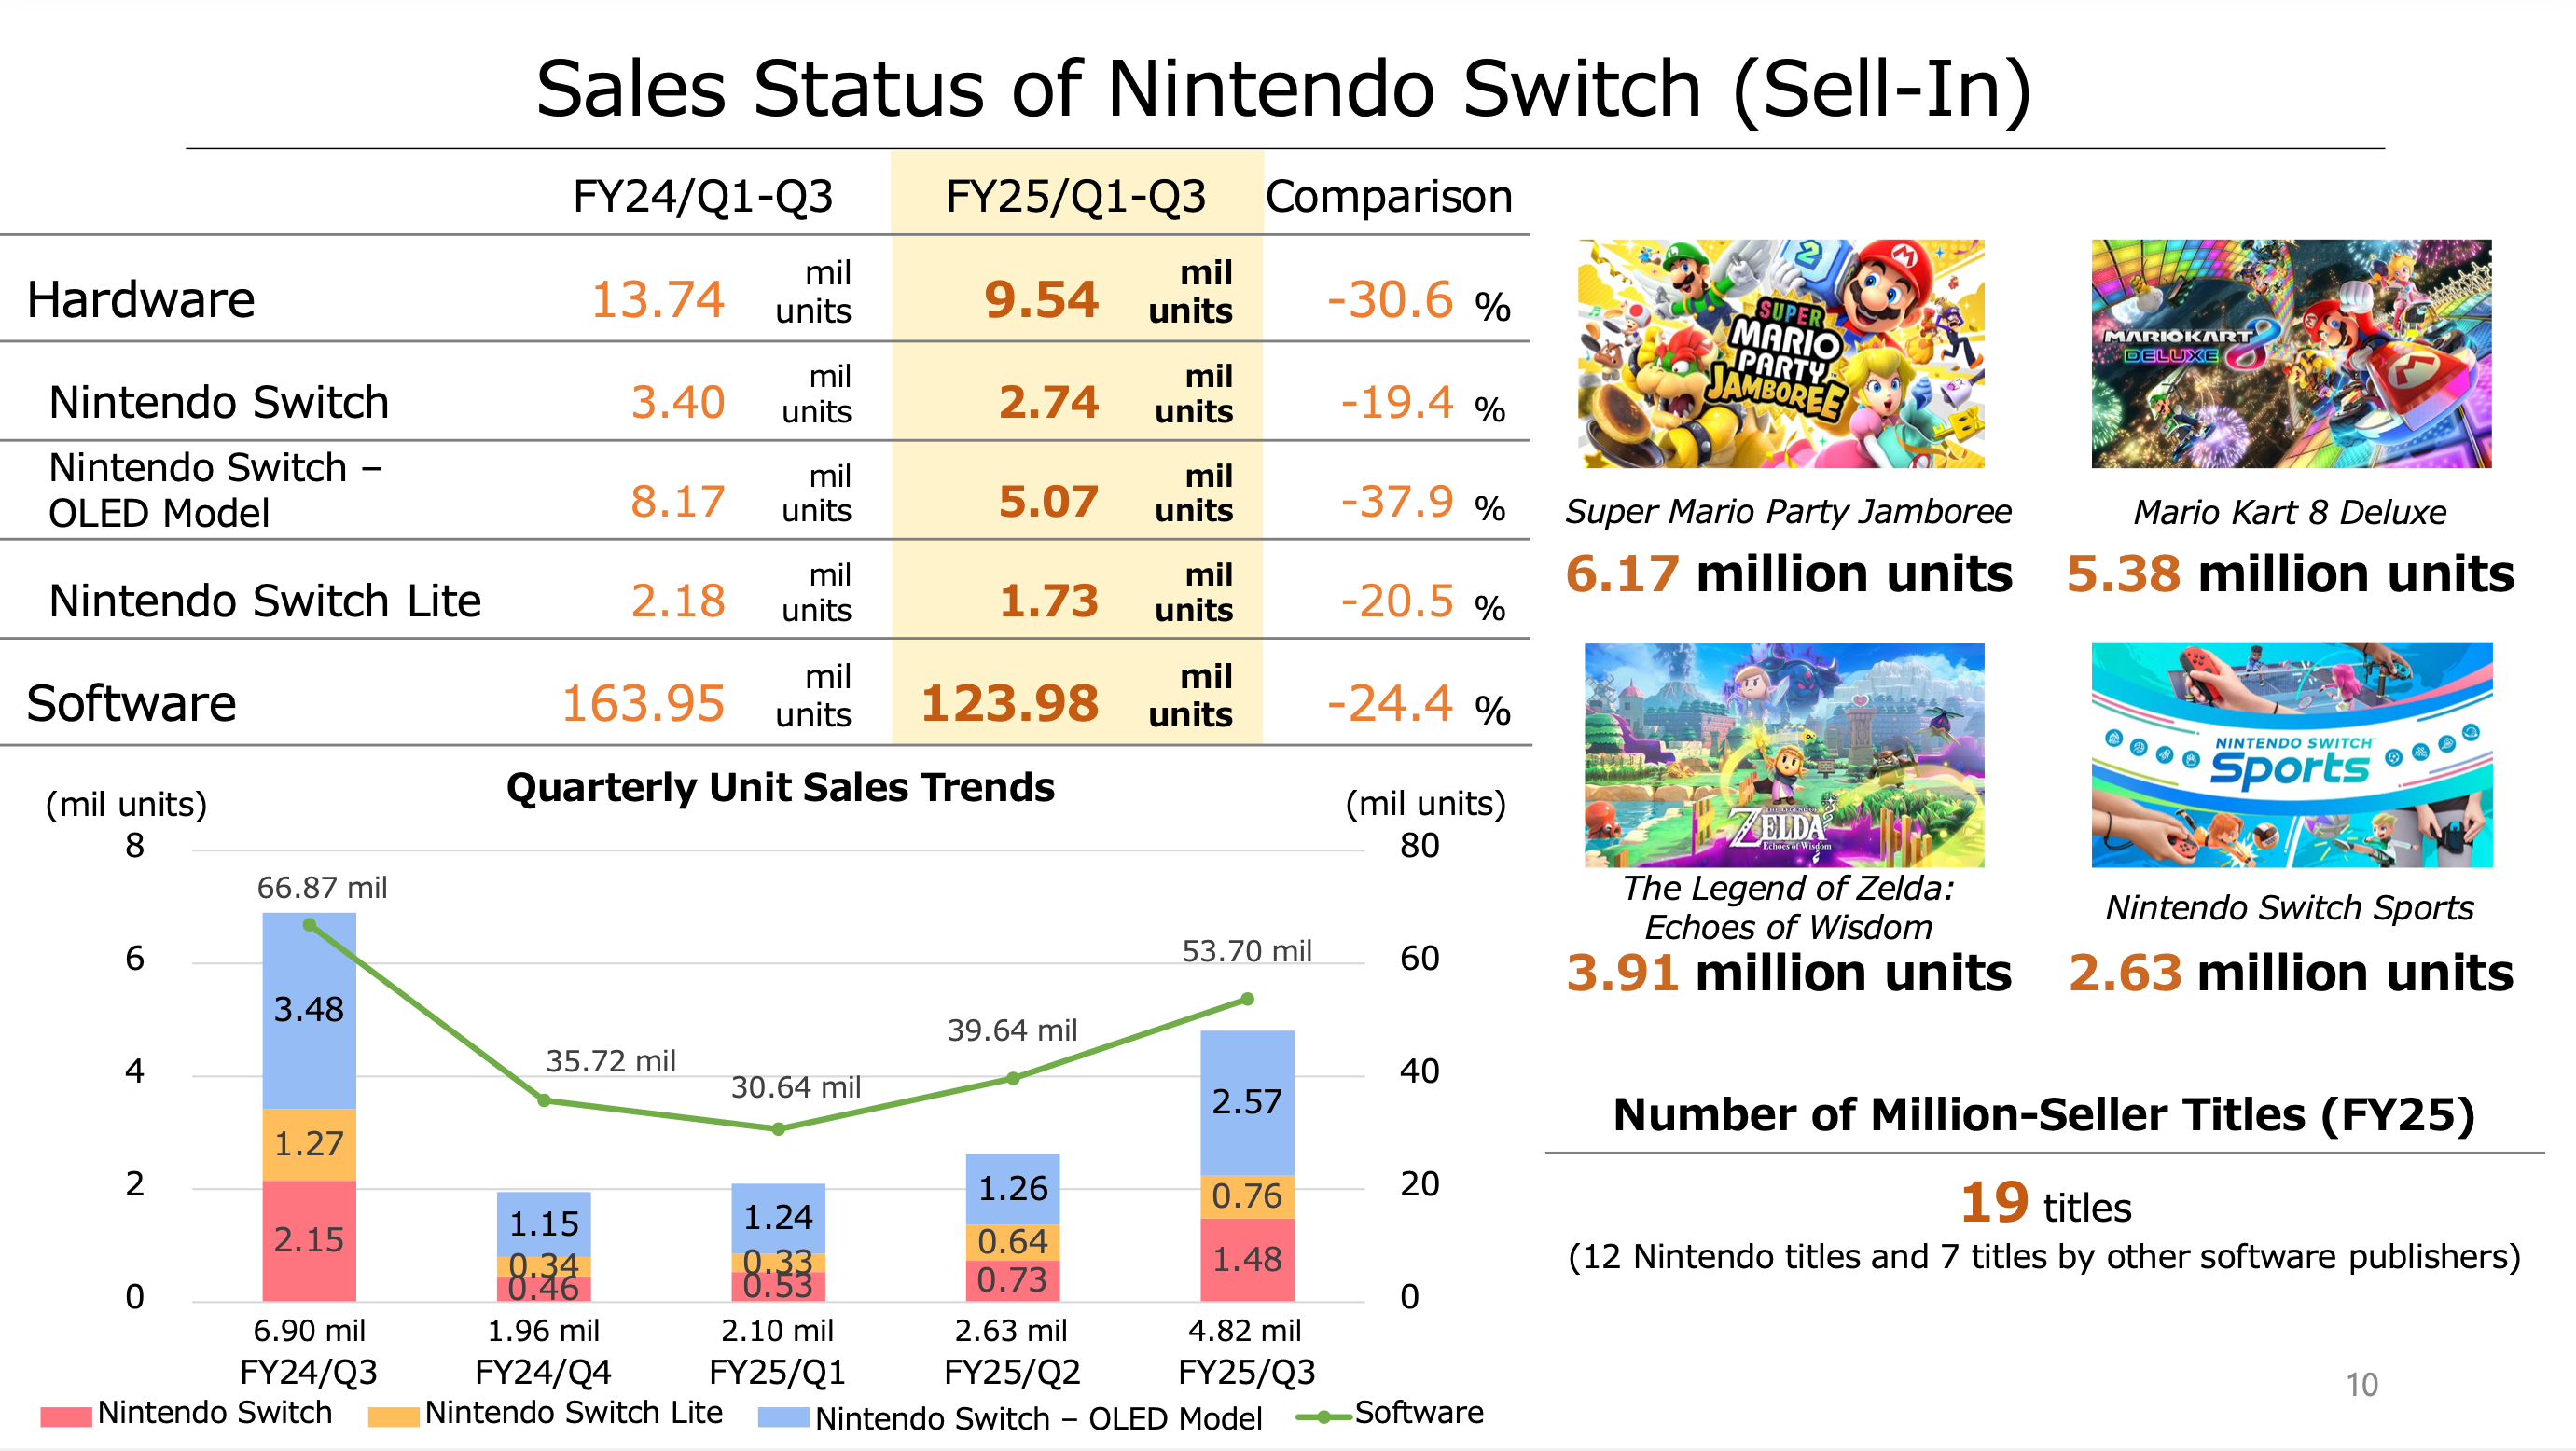Select the 2.57 OLED bar segment for FY25/Q3

point(1246,1102)
